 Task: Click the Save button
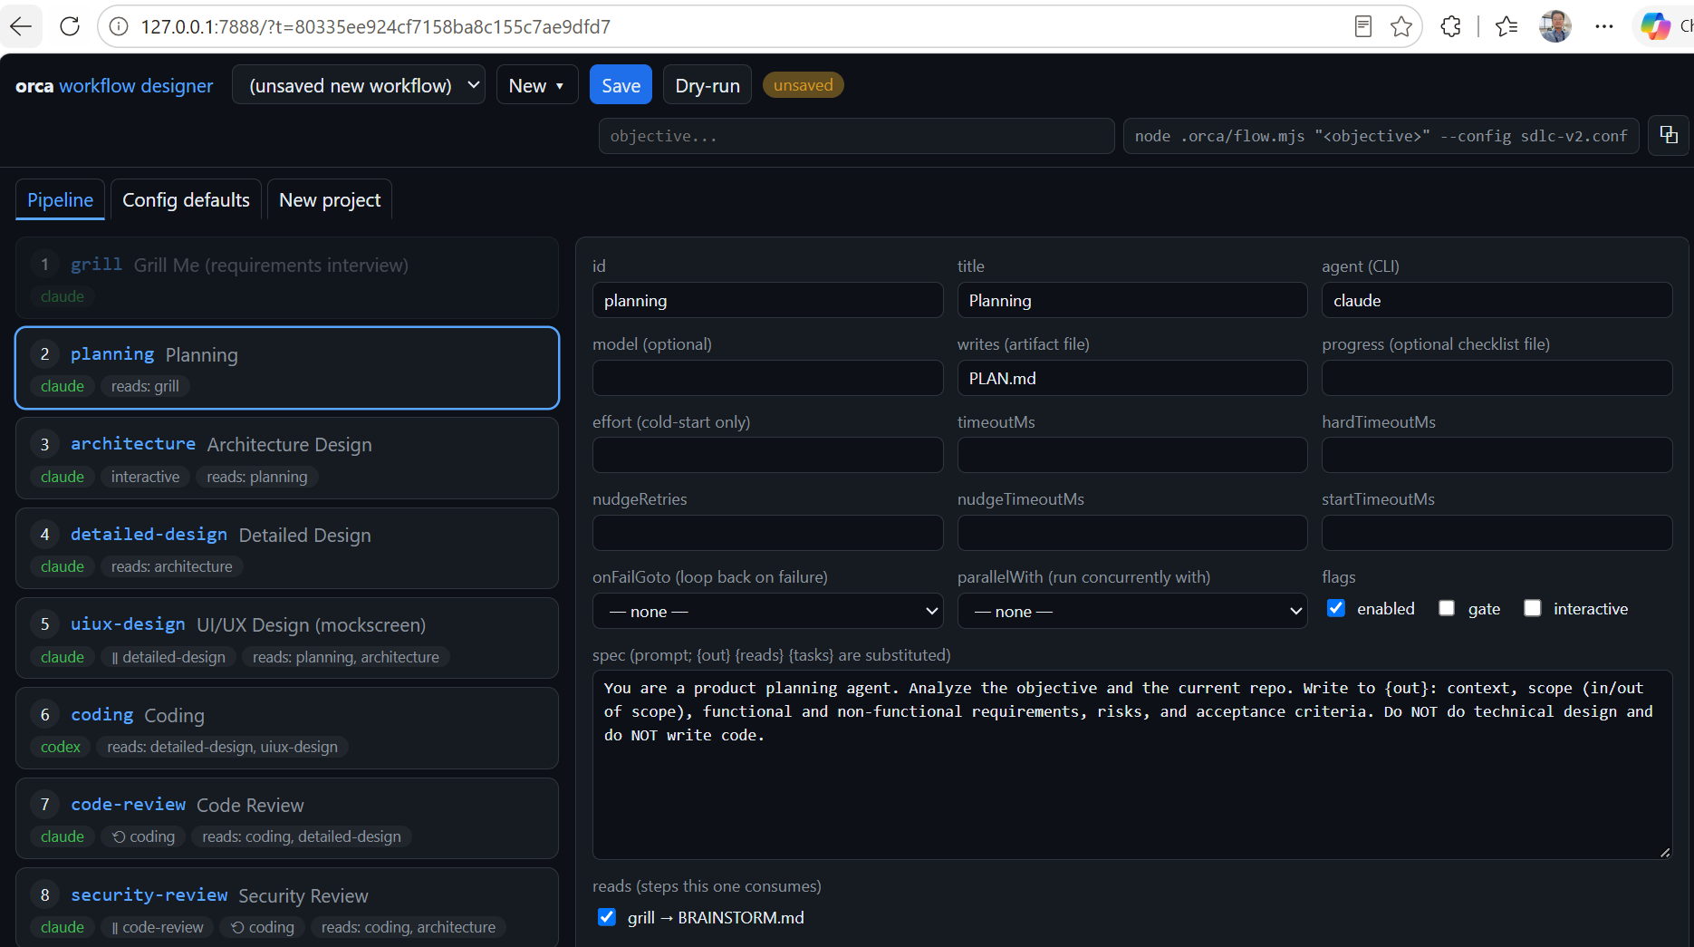[x=621, y=85]
